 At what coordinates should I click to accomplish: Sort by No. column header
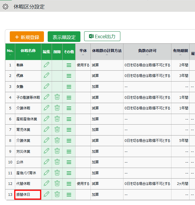(10, 52)
